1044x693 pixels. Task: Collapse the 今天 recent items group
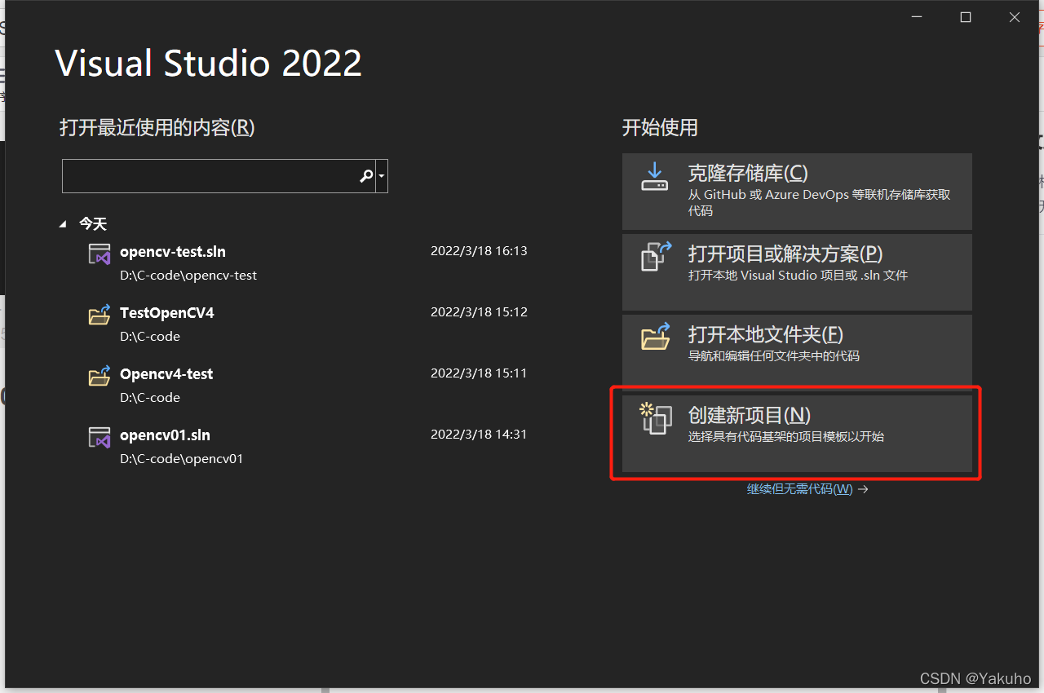(62, 223)
